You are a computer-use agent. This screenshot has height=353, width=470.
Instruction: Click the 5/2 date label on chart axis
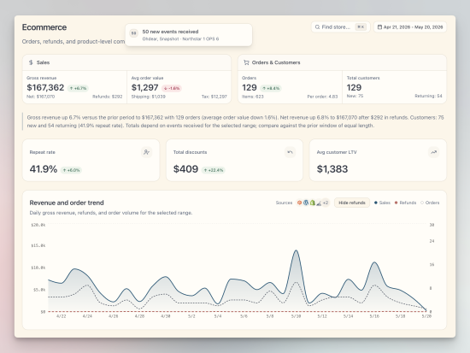point(191,316)
